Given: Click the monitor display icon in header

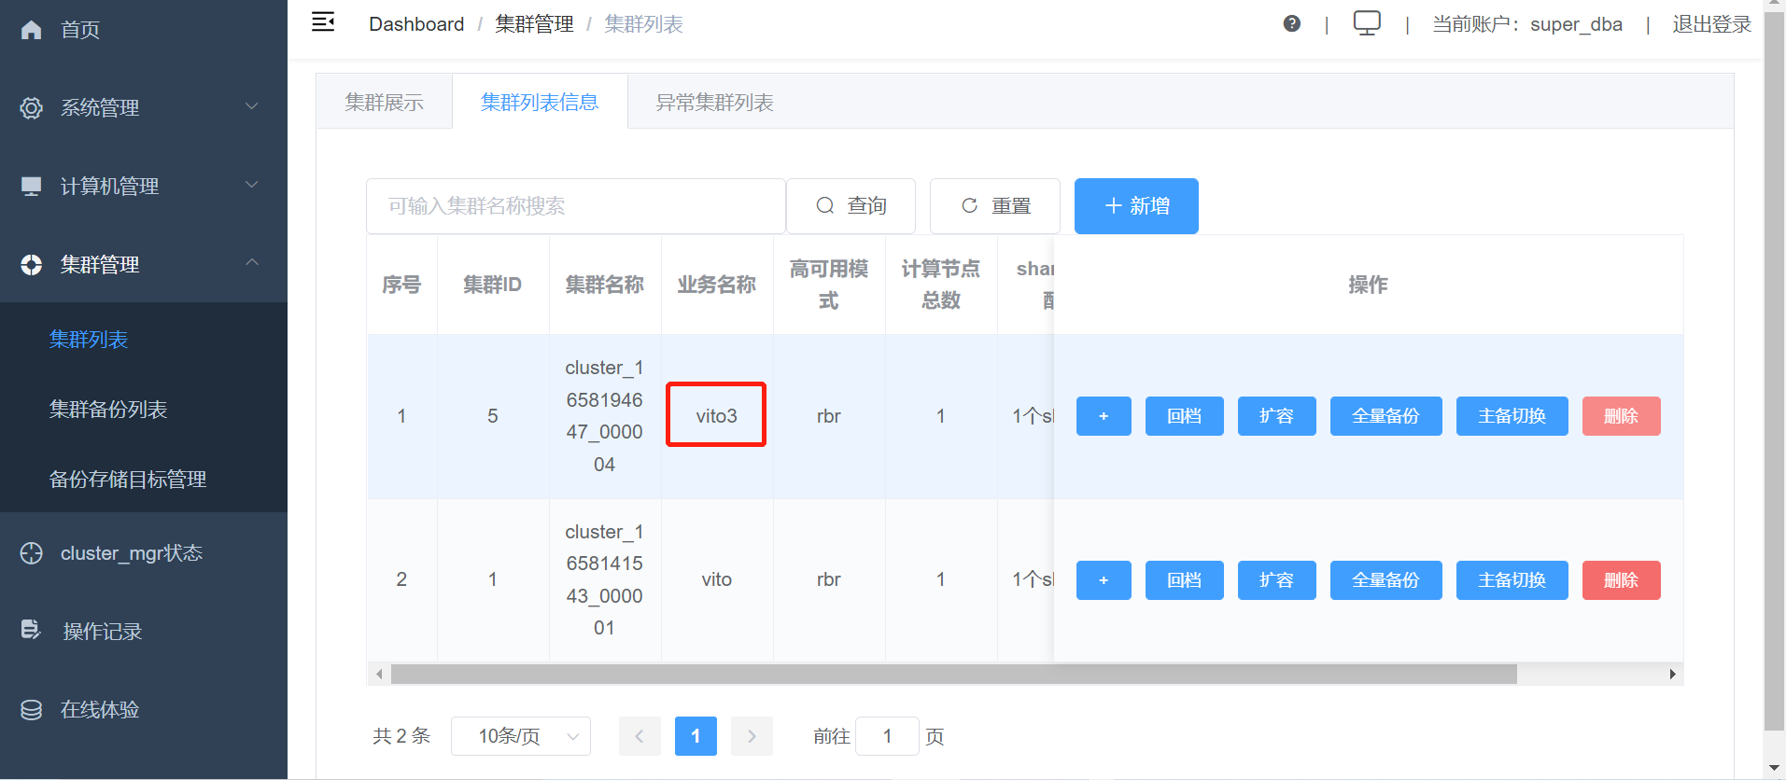Looking at the screenshot, I should [x=1367, y=23].
